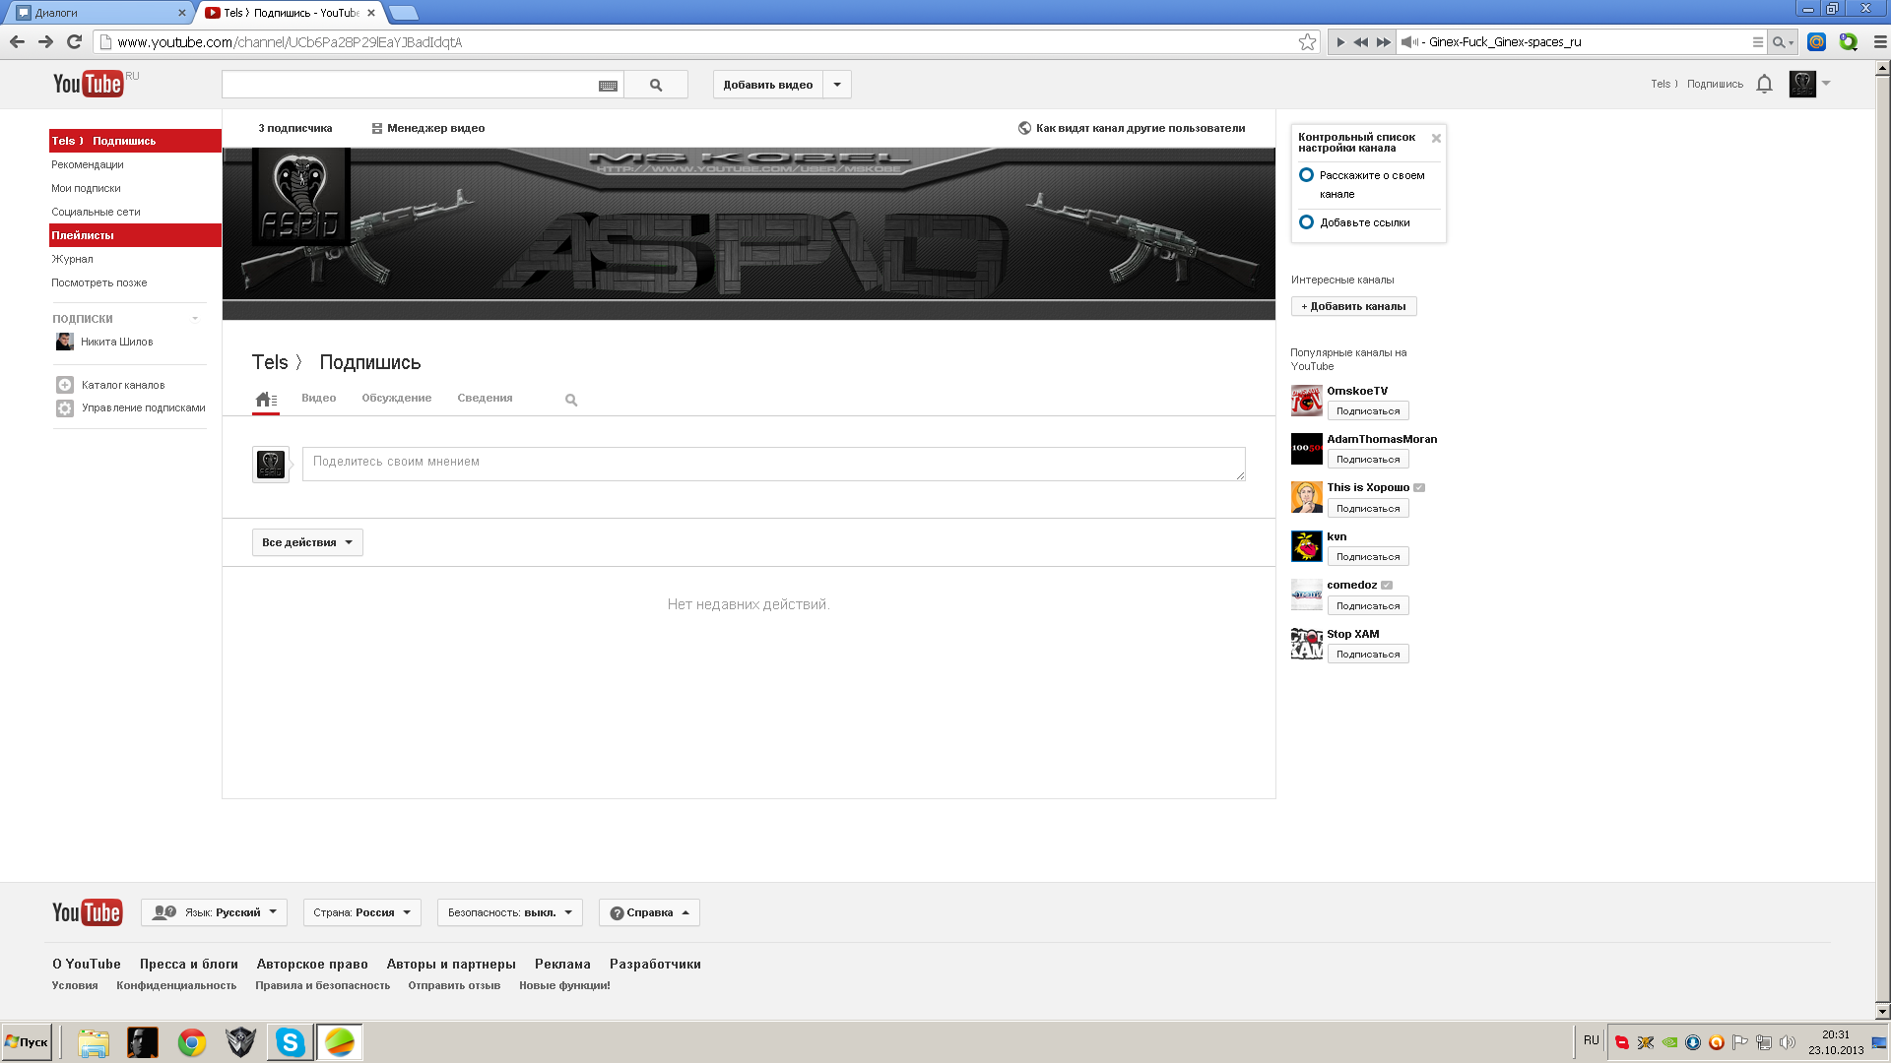1891x1063 pixels.
Task: Click the Windows Пуск start button
Action: point(27,1042)
